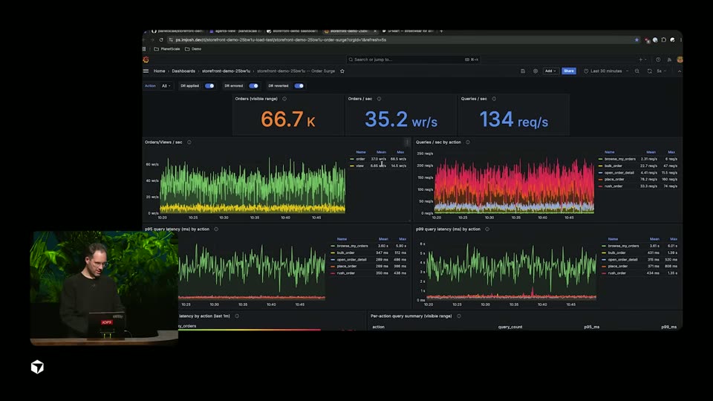Focus the Search or jump to field

pyautogui.click(x=413, y=59)
